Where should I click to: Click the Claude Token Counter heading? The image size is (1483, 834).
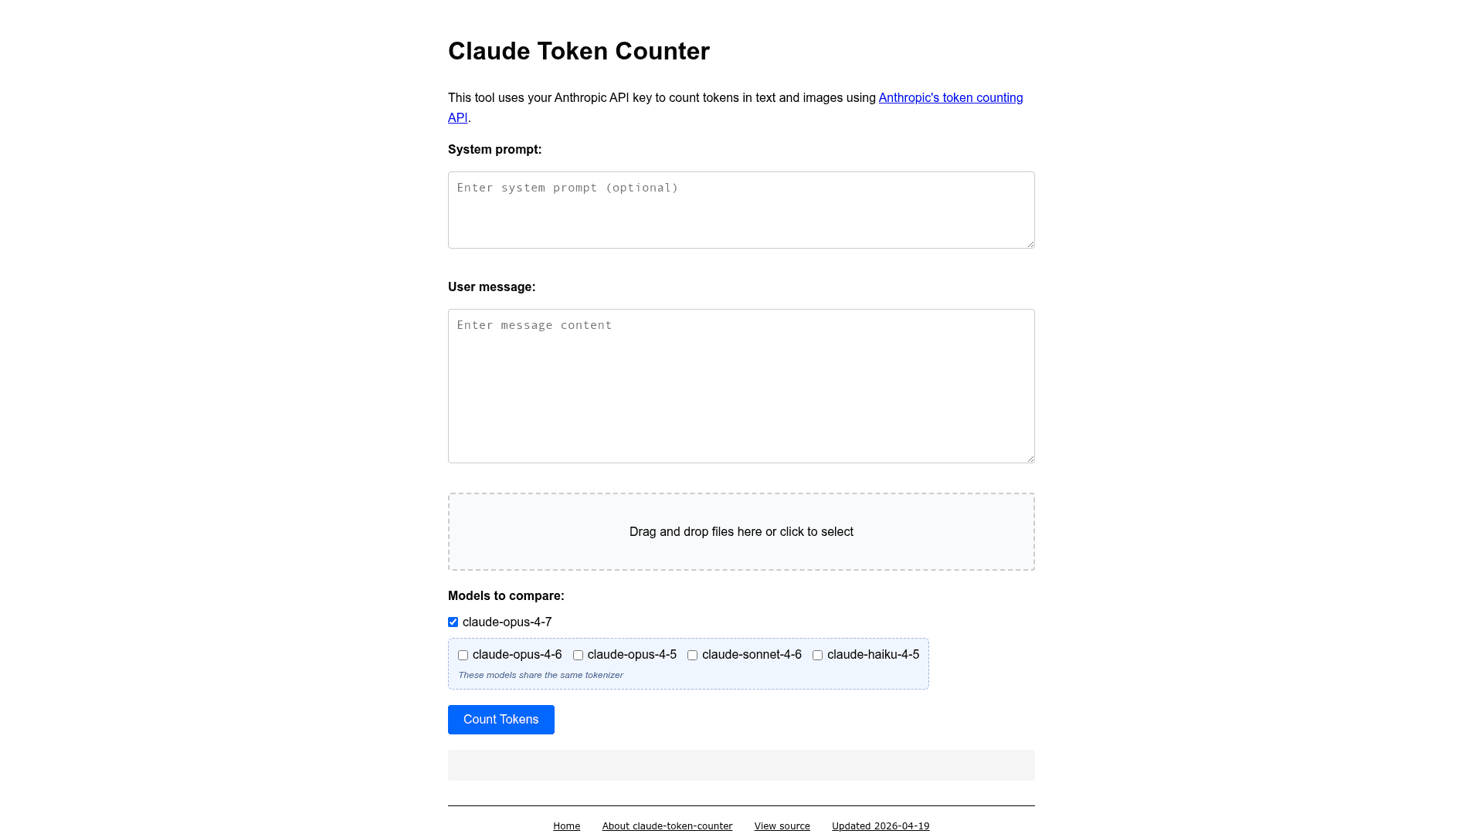(579, 51)
